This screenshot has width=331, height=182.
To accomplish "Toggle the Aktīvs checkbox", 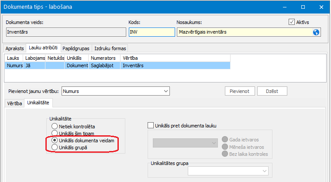I will click(292, 22).
